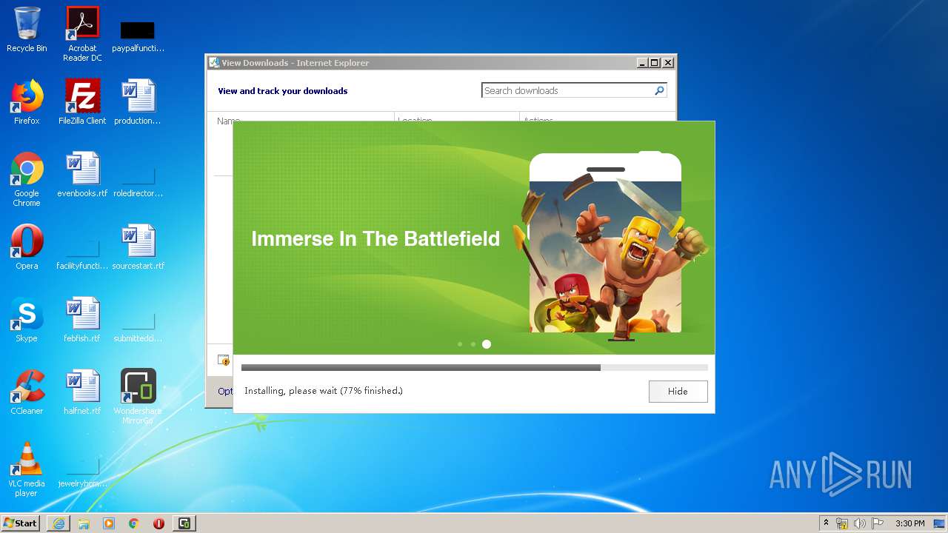Maximize the View Downloads window

pyautogui.click(x=655, y=63)
